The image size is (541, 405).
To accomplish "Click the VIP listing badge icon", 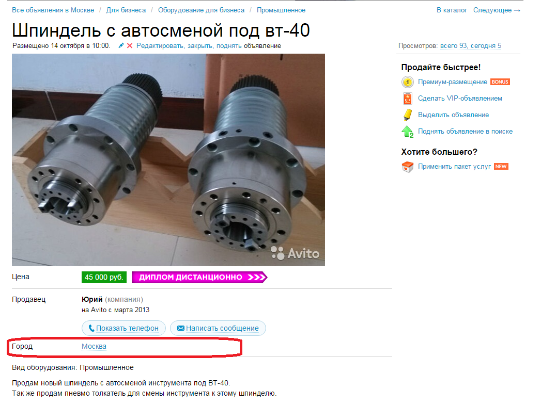I will [408, 99].
